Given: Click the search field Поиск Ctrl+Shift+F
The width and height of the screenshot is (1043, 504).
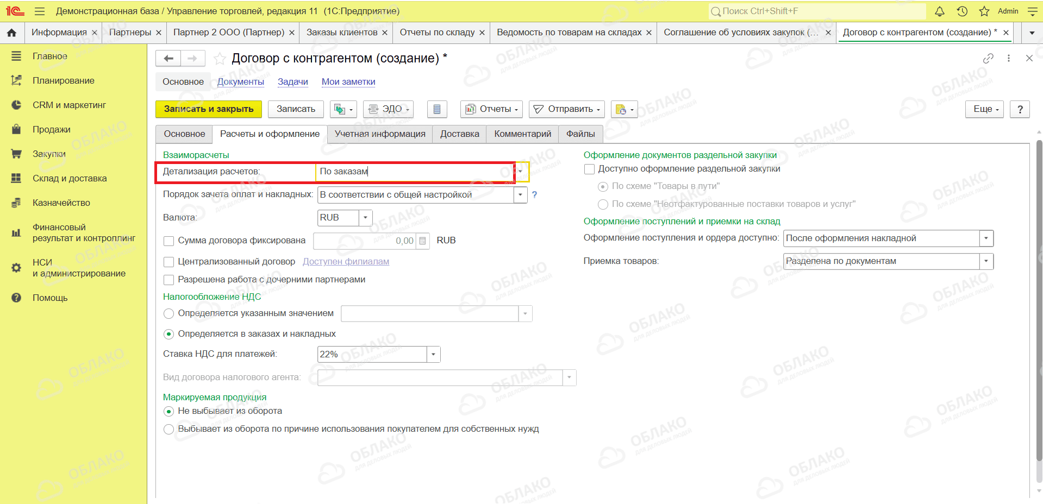Looking at the screenshot, I should [817, 11].
